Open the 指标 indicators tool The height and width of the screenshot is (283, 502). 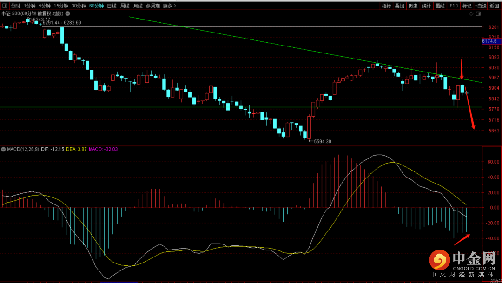(386, 6)
